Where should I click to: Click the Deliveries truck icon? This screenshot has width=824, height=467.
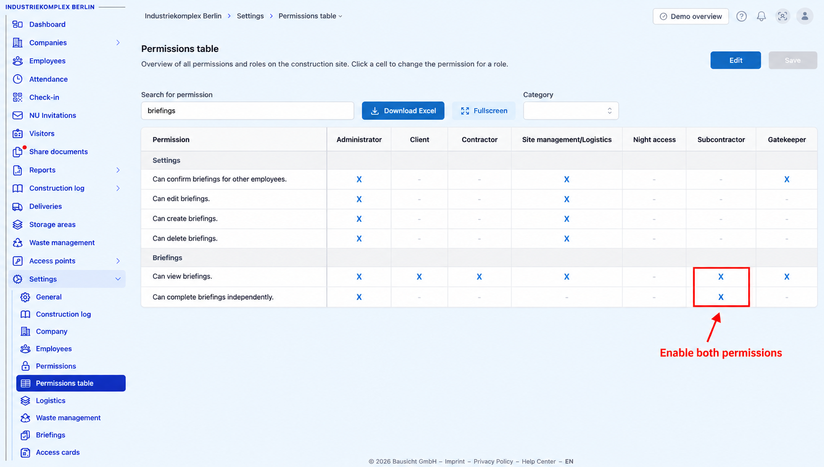(18, 207)
